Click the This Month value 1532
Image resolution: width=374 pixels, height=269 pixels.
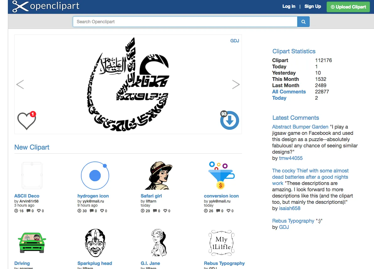(x=321, y=79)
